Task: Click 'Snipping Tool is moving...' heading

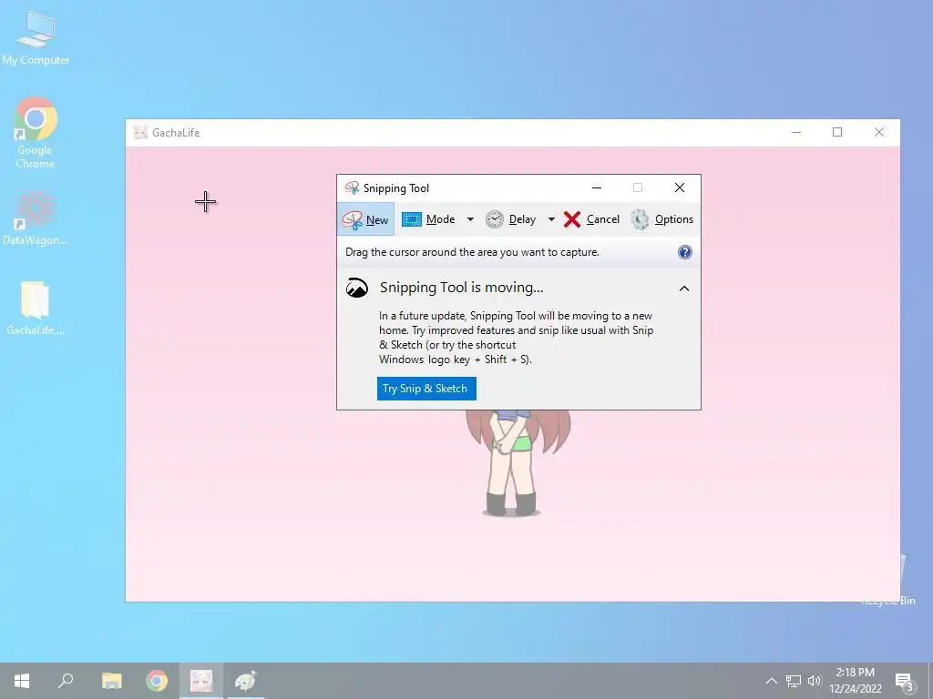Action: [461, 288]
